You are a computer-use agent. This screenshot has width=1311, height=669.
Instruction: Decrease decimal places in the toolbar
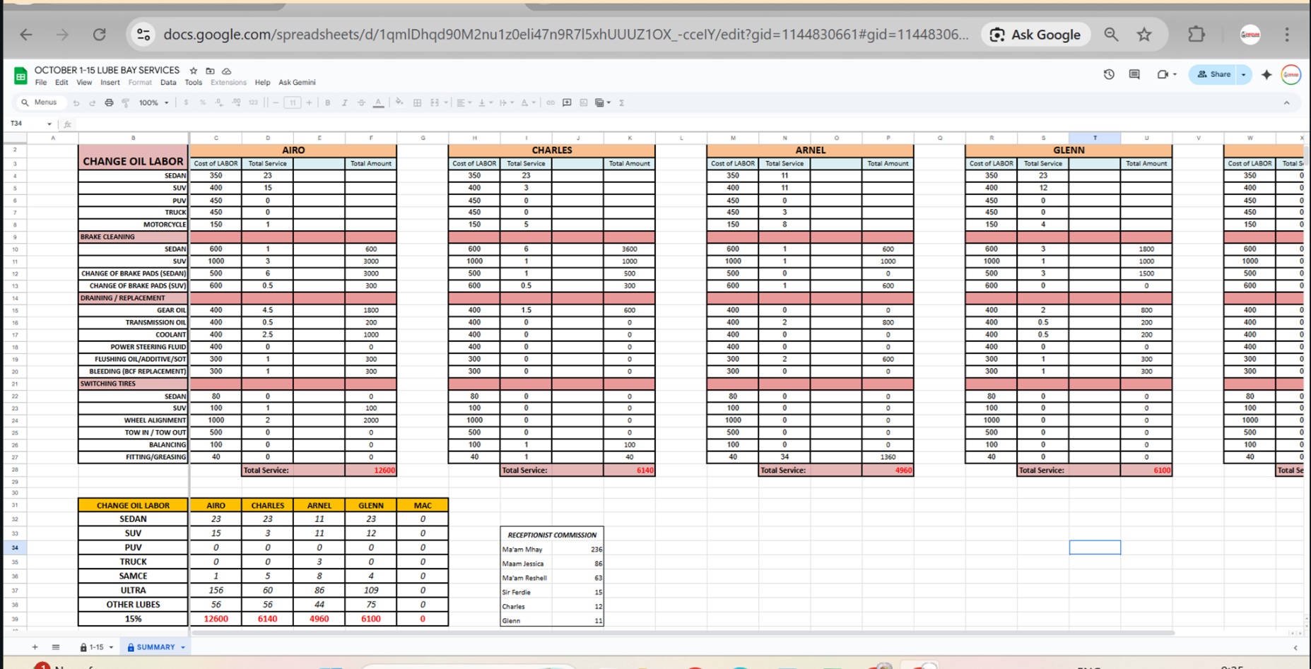tap(219, 103)
